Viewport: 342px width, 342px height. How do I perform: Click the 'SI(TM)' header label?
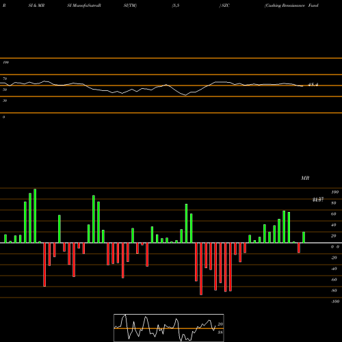coord(130,5)
